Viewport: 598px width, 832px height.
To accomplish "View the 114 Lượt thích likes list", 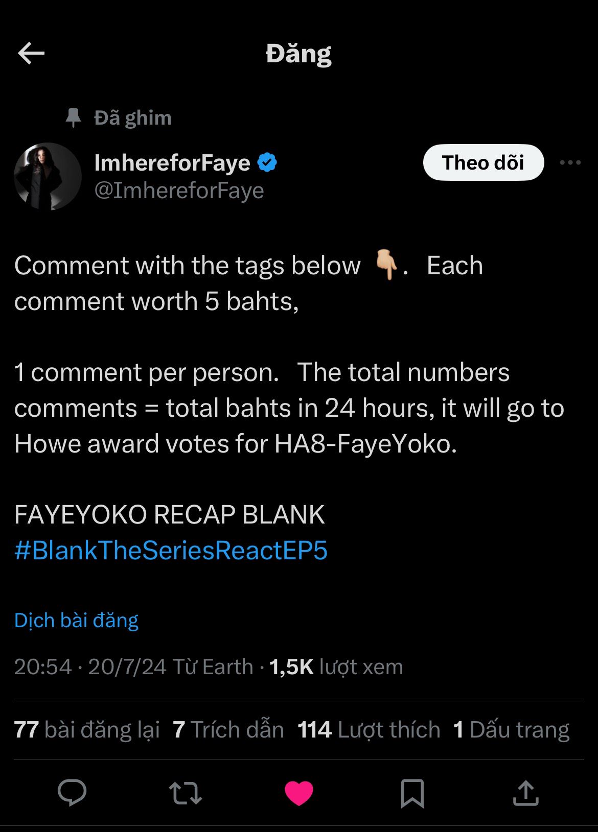I will tap(369, 729).
